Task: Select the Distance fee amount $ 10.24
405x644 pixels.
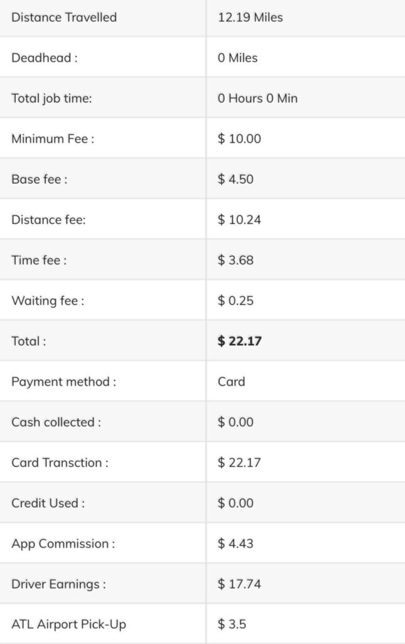Action: [x=239, y=219]
